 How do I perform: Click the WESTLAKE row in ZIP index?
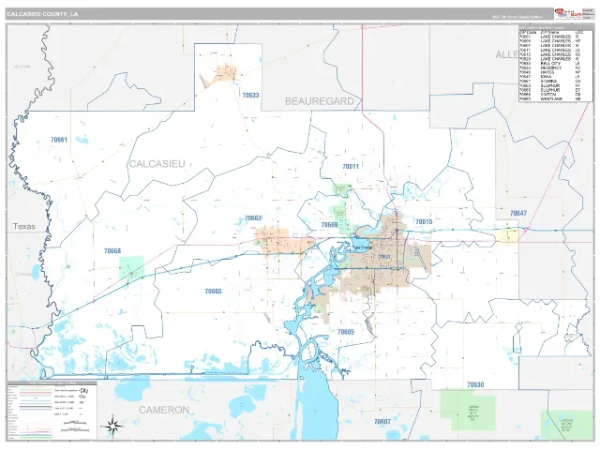(x=550, y=98)
